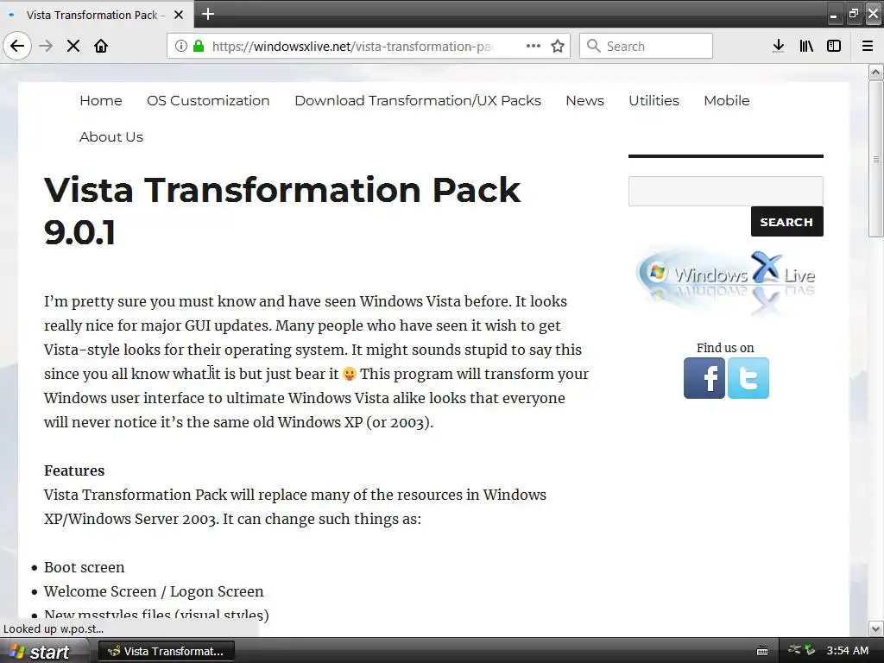This screenshot has height=663, width=884.
Task: Select the Vista Transformat... taskbar button
Action: (x=167, y=651)
